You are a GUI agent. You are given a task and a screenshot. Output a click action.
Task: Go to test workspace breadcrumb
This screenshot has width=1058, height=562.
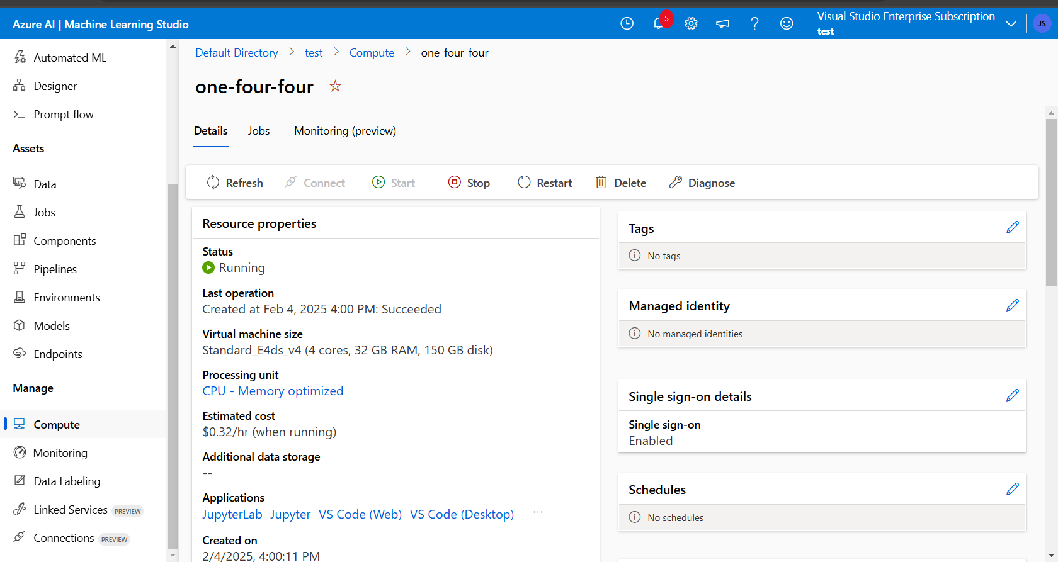click(314, 53)
